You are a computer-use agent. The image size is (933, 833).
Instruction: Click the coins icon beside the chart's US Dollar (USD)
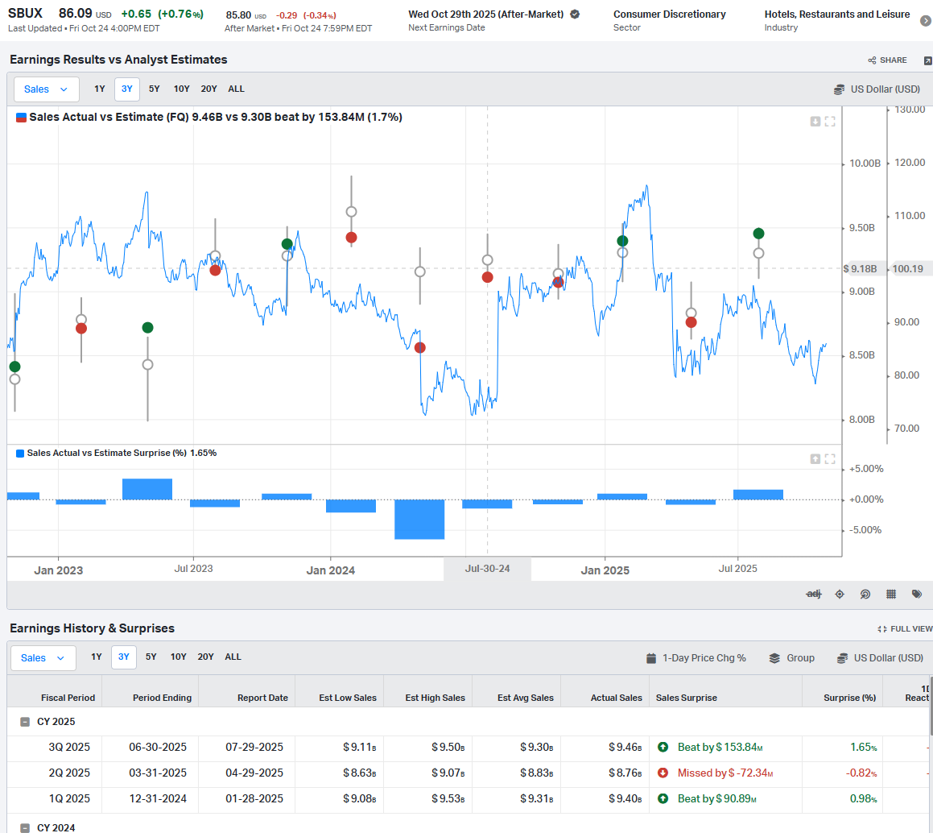(x=839, y=89)
